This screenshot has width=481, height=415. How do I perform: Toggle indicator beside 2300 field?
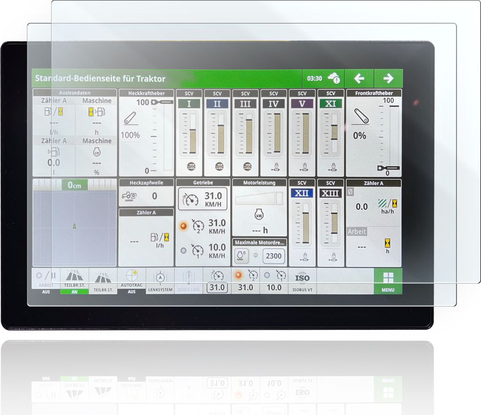click(x=256, y=255)
